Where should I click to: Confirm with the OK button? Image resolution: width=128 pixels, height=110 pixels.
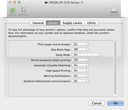[x=115, y=103]
